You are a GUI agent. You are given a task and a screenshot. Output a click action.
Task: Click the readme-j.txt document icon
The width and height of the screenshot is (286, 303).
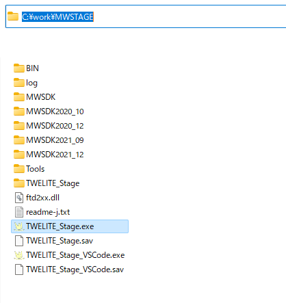point(19,212)
